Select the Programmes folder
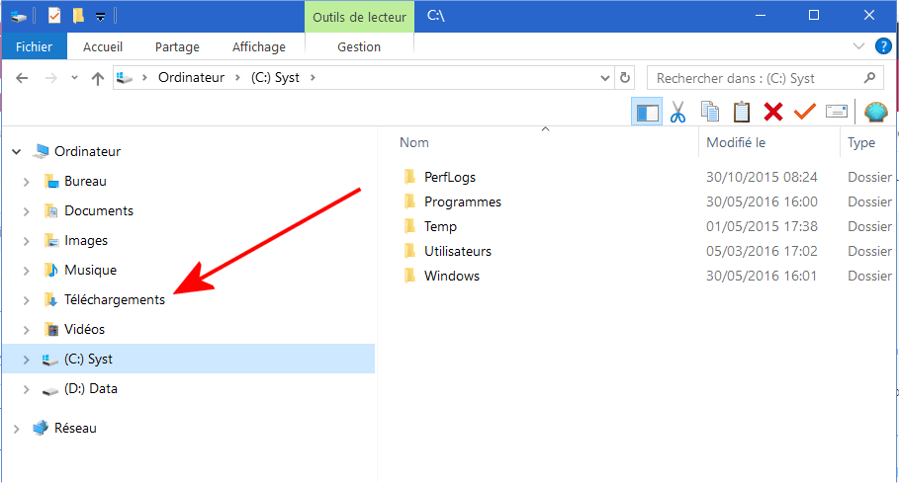 462,201
